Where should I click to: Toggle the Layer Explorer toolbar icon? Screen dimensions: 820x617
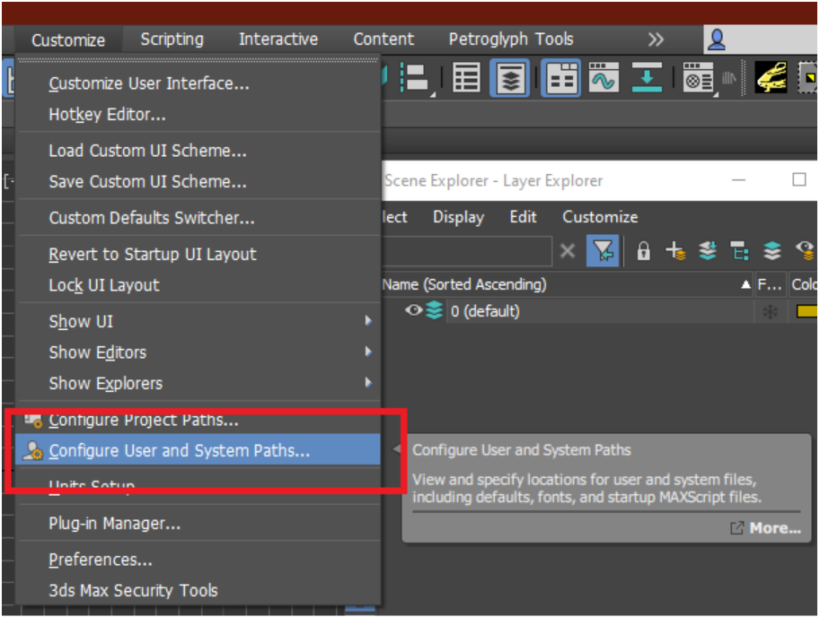510,78
